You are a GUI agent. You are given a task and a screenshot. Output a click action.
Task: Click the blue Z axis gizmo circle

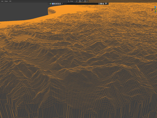click(155, 7)
